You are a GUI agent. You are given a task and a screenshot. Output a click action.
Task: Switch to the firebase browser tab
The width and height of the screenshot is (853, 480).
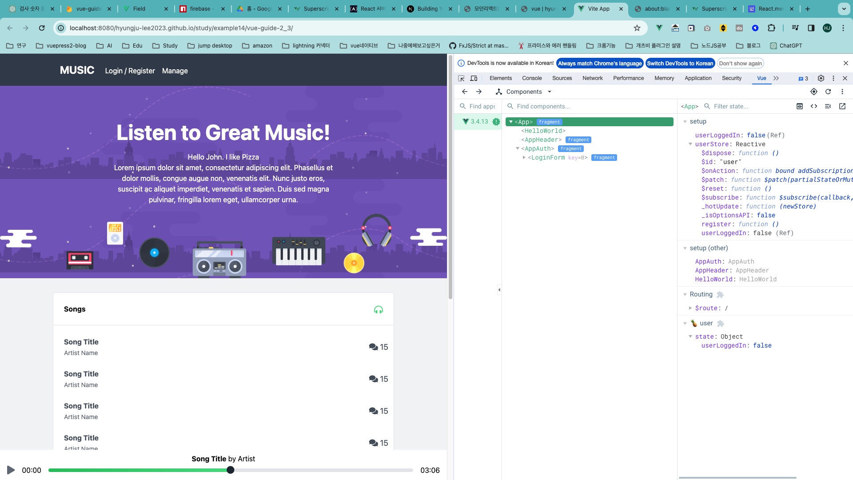[x=202, y=9]
